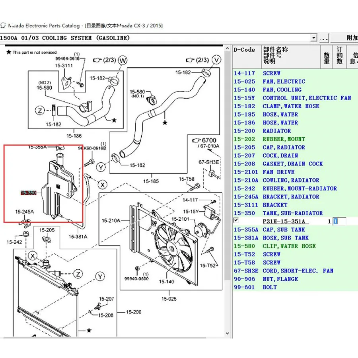Click the 15-025 electric fan diagram label
The height and width of the screenshot is (358, 358).
tap(169, 299)
